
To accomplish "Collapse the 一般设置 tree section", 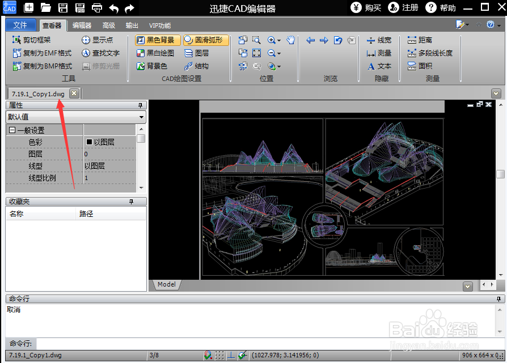I will click(x=12, y=130).
